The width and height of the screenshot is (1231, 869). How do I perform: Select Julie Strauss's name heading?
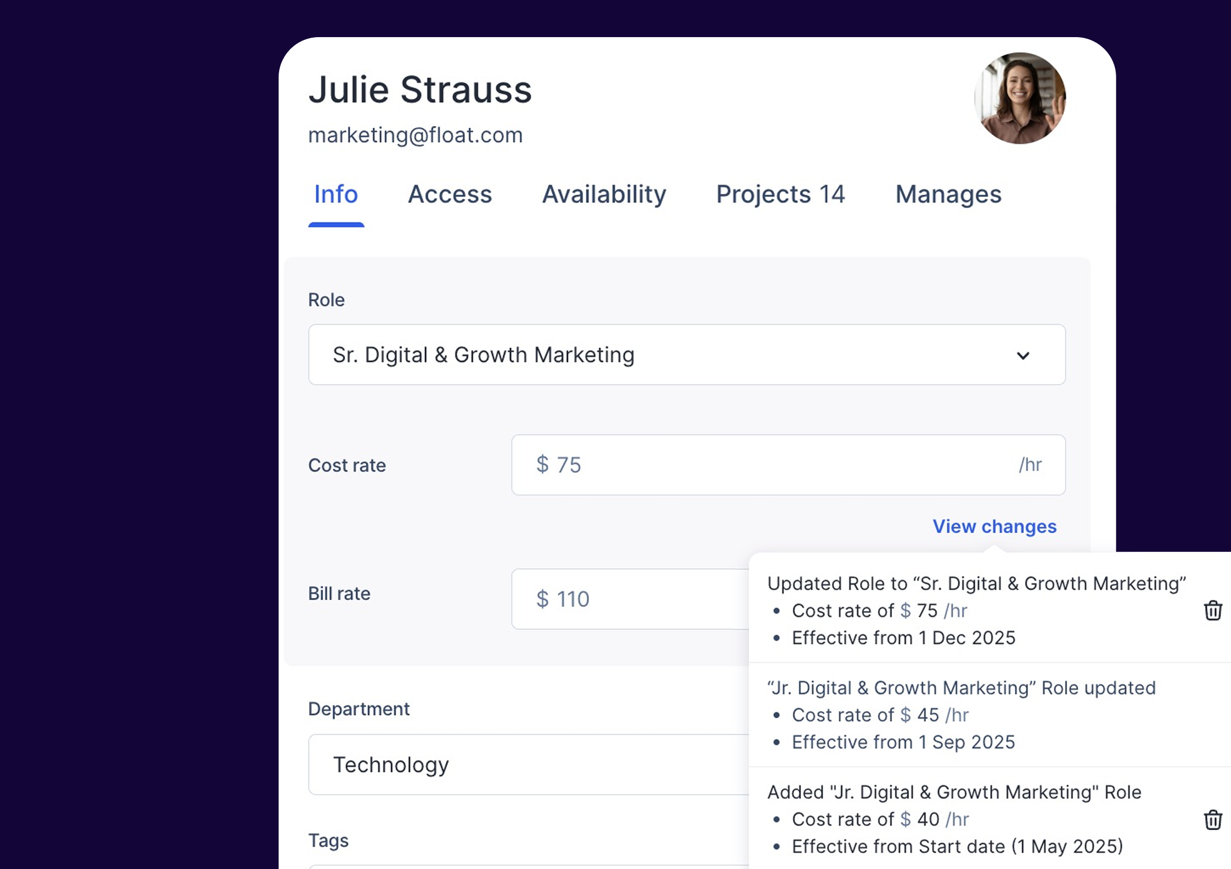419,88
